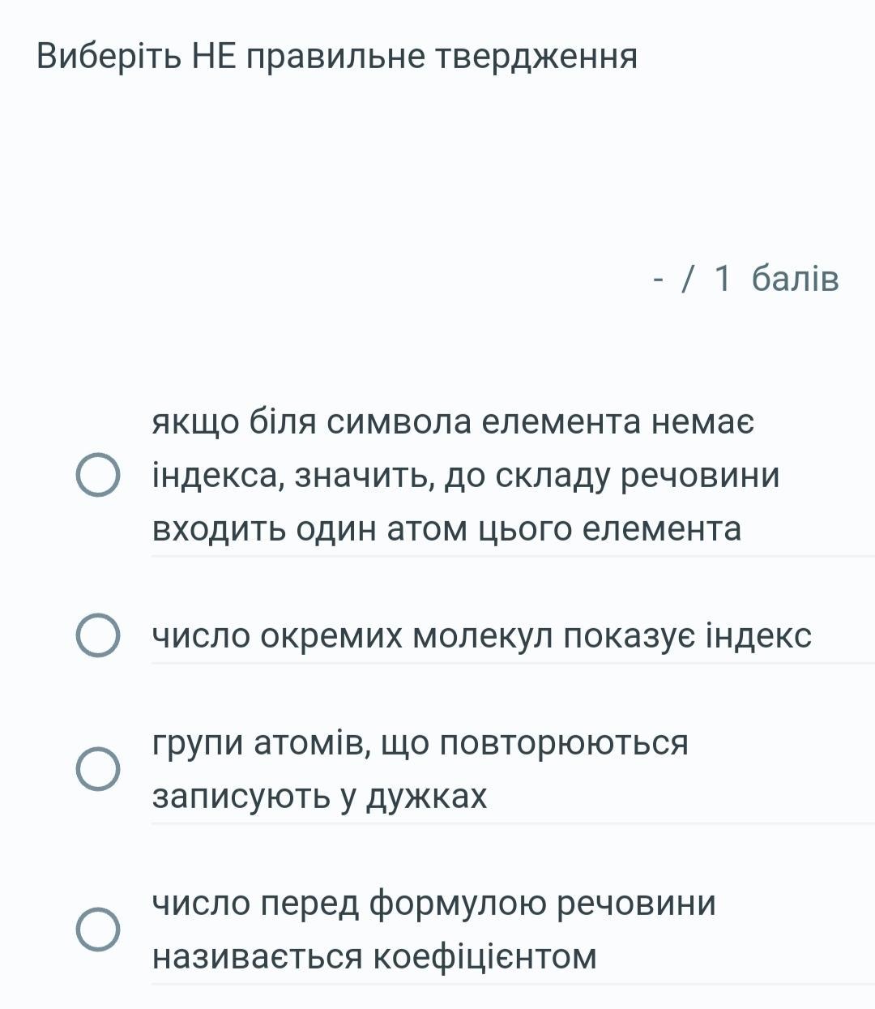
Task: Click the text line 'число перед формулою речовини'
Action: coord(434,903)
